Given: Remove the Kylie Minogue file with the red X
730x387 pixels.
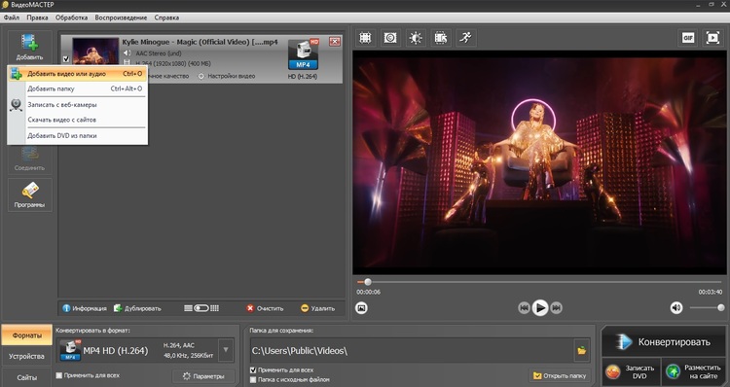Looking at the screenshot, I should pos(335,42).
